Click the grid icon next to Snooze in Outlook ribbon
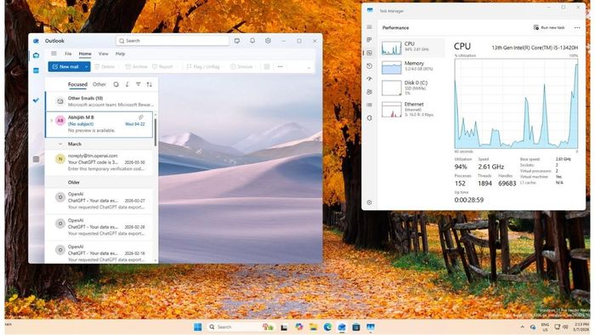This screenshot has width=595, height=335. tap(267, 66)
